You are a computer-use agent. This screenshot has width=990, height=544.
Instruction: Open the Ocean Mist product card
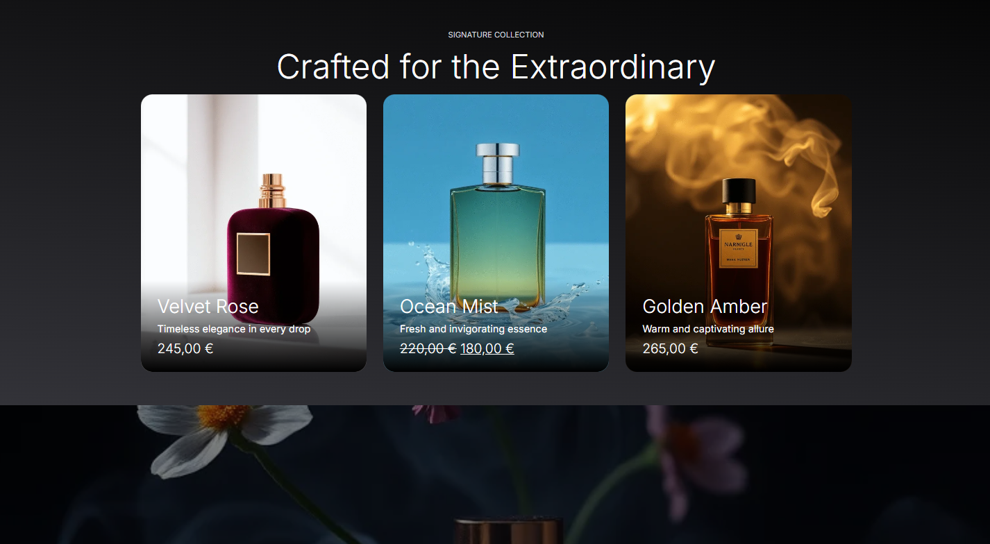496,233
